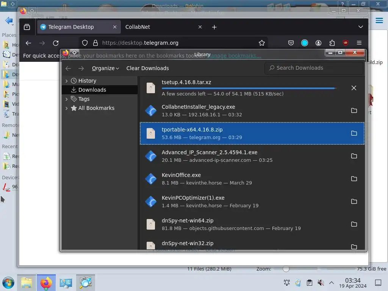Show dnSpy-net-win64.zip in folder
Viewport: 388px width, 291px height.
pyautogui.click(x=354, y=224)
